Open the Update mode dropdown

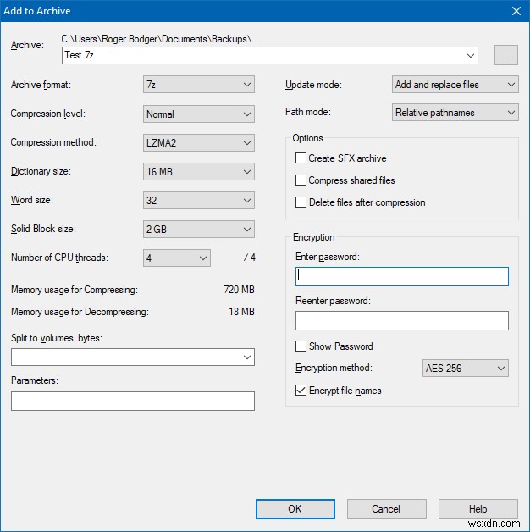tap(455, 85)
